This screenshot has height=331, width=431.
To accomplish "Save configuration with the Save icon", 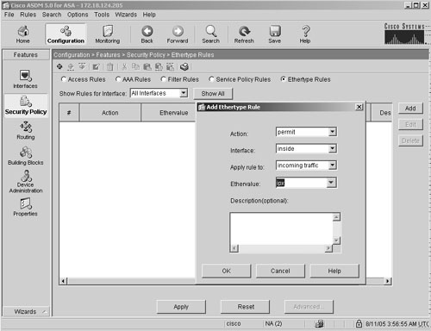I will (275, 34).
